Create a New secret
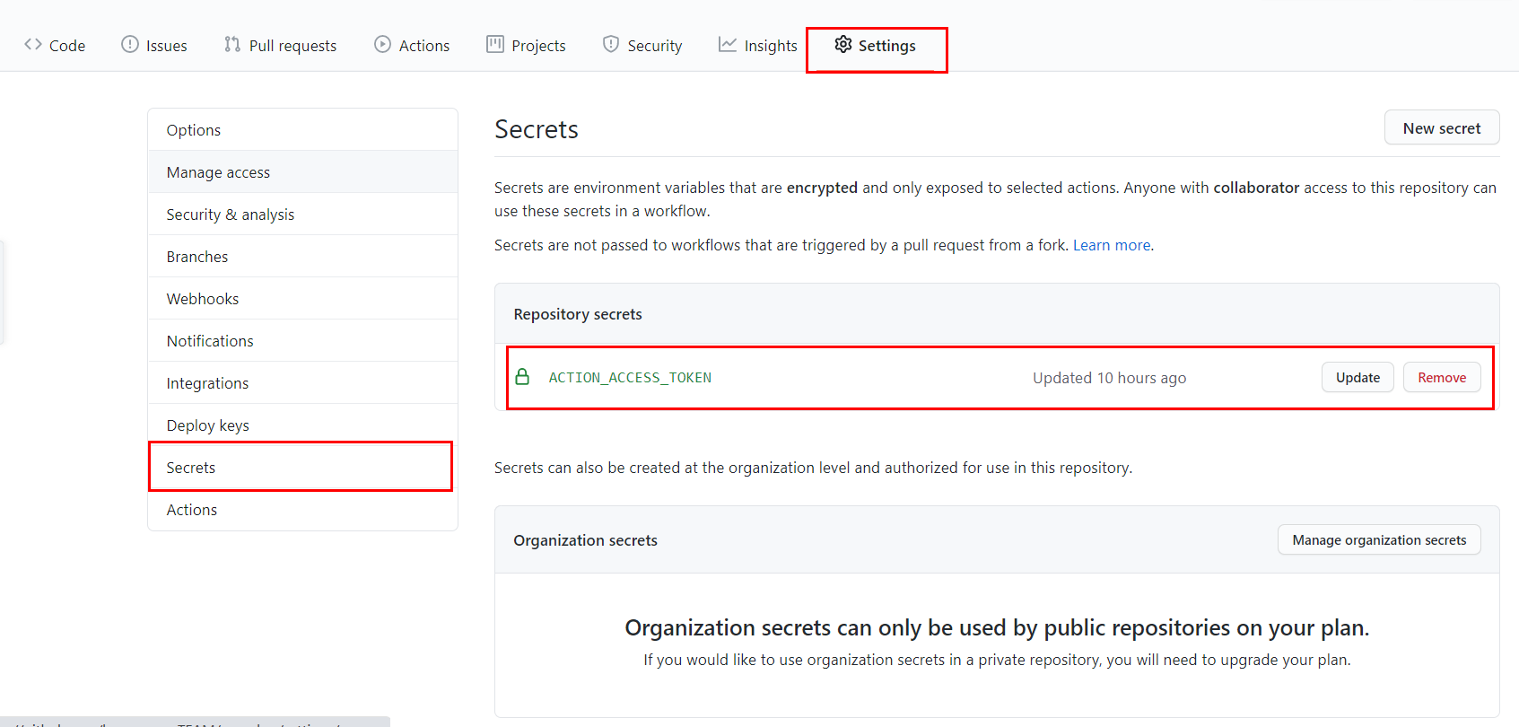Screen dimensions: 1519x727 (x=1441, y=128)
